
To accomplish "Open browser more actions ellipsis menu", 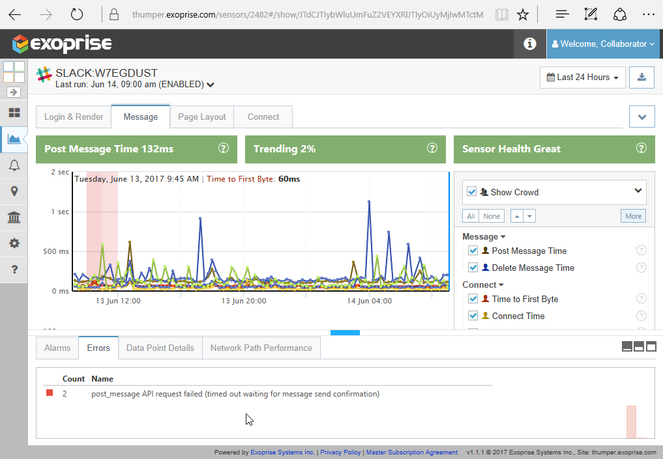I will coord(648,15).
